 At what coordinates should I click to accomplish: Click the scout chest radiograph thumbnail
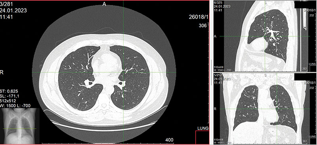[20, 126]
